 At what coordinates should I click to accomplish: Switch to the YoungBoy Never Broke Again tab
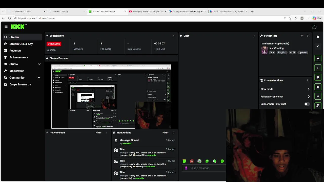[x=148, y=11]
